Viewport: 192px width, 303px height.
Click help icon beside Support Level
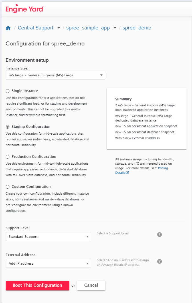click(x=159, y=234)
